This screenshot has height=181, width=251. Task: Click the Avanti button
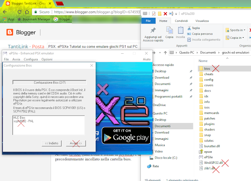pos(76,143)
